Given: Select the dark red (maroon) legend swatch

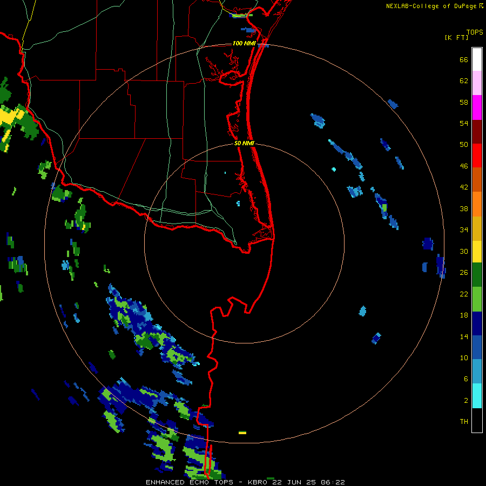Looking at the screenshot, I should pos(477,132).
